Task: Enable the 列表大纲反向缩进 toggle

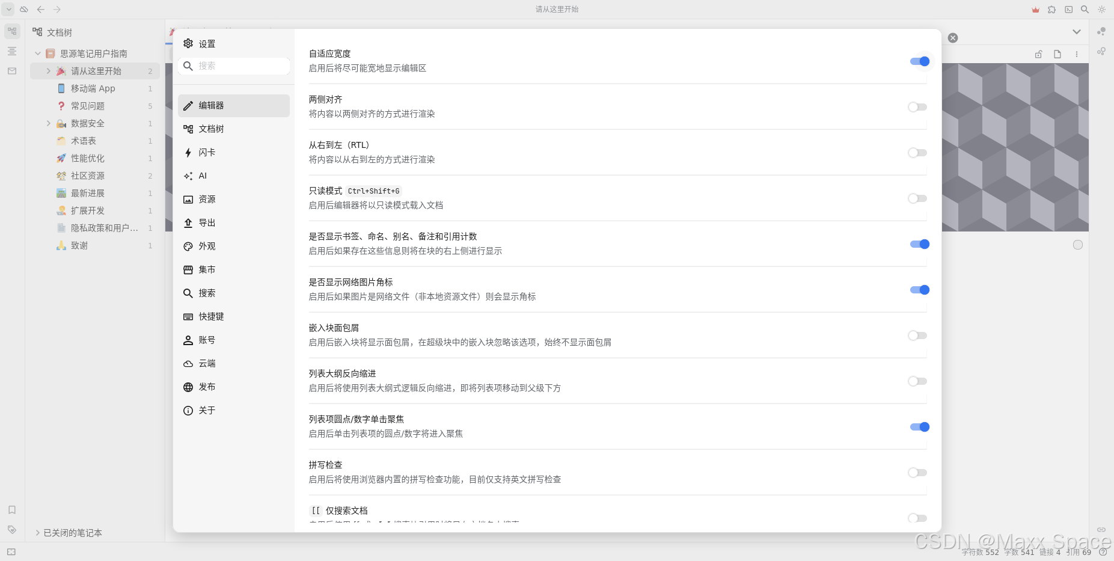Action: [917, 381]
